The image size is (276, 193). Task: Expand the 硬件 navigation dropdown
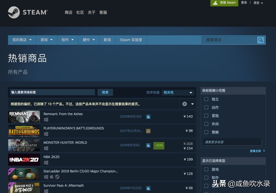pos(88,40)
